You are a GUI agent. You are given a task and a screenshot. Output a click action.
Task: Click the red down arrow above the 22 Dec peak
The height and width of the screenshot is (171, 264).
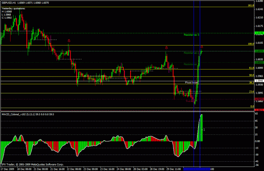point(69,40)
